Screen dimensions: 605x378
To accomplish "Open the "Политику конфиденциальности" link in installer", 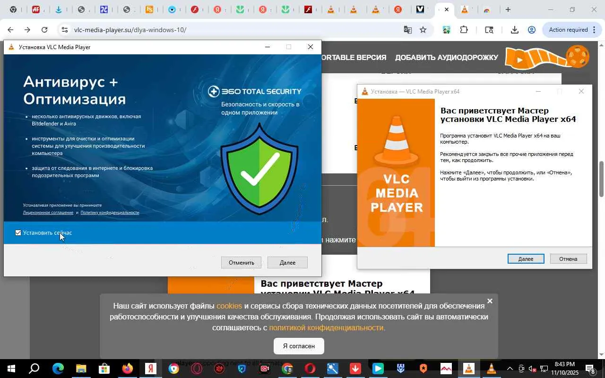I will pyautogui.click(x=110, y=213).
